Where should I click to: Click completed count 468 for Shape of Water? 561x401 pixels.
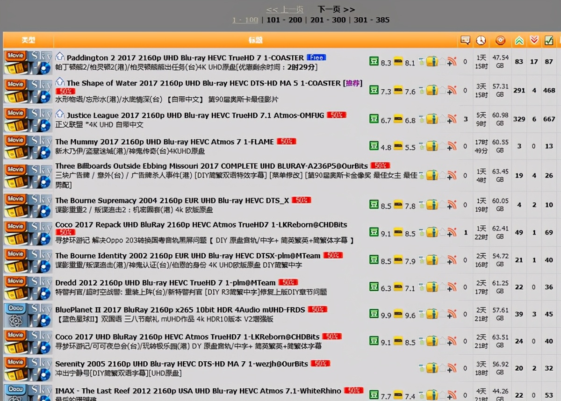click(549, 91)
